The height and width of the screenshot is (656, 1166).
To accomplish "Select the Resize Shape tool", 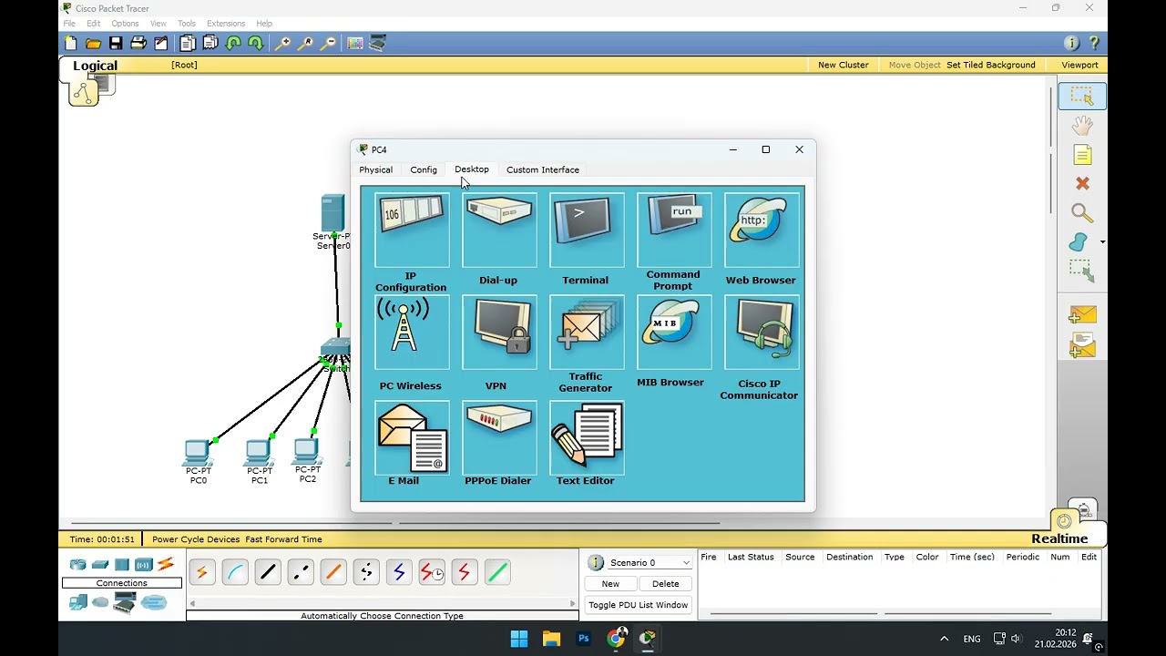I will coord(1082,271).
